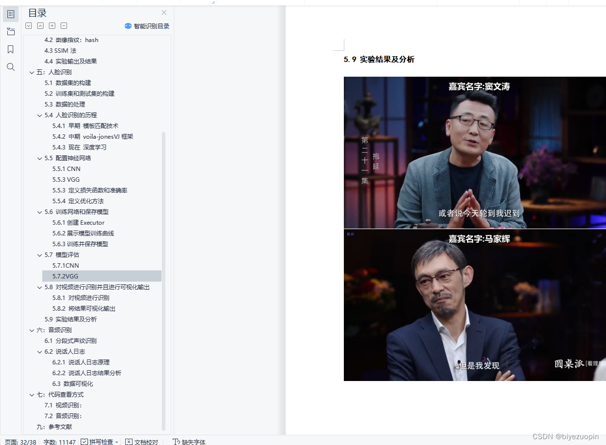Screen dimensions: 606x445
Task: Open 5.5.3 VGG in outline
Action: click(66, 180)
